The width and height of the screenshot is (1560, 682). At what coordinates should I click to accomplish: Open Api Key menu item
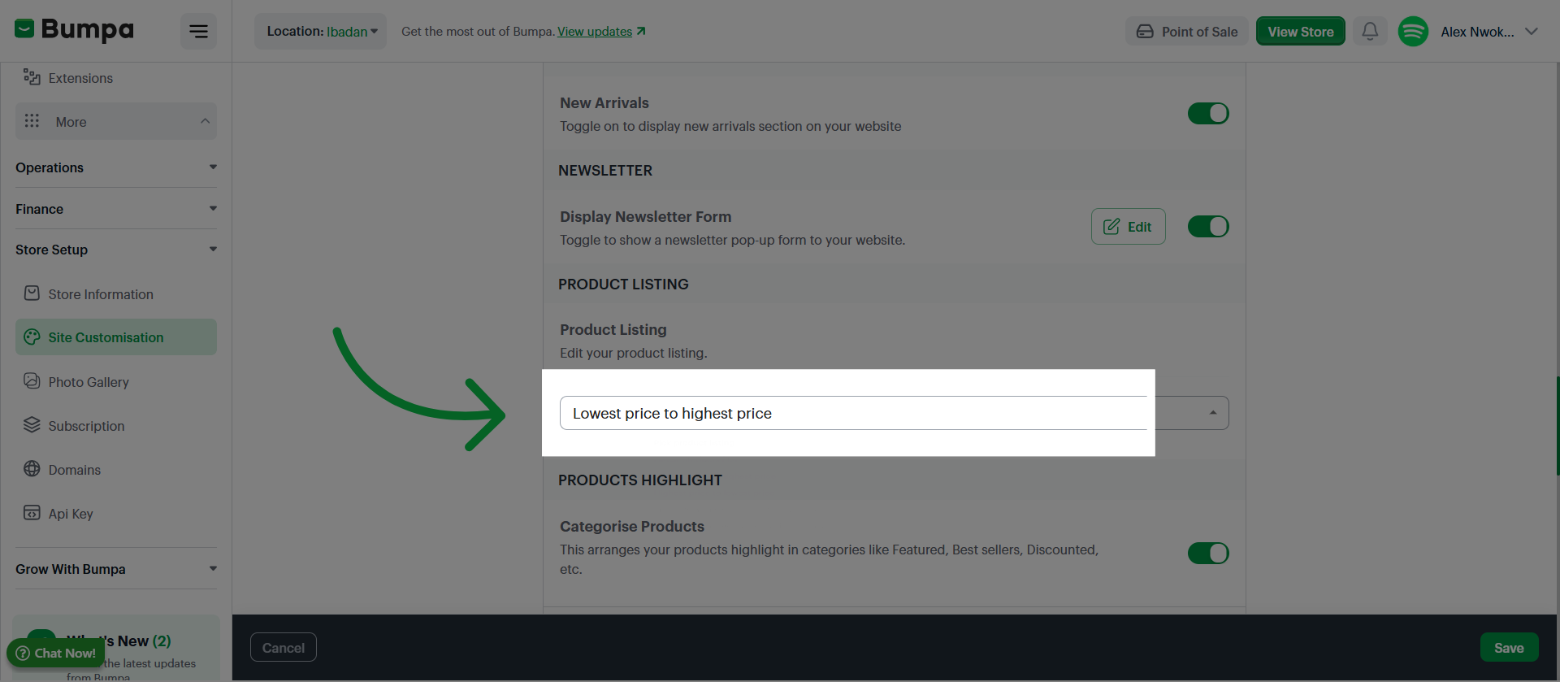(116, 513)
